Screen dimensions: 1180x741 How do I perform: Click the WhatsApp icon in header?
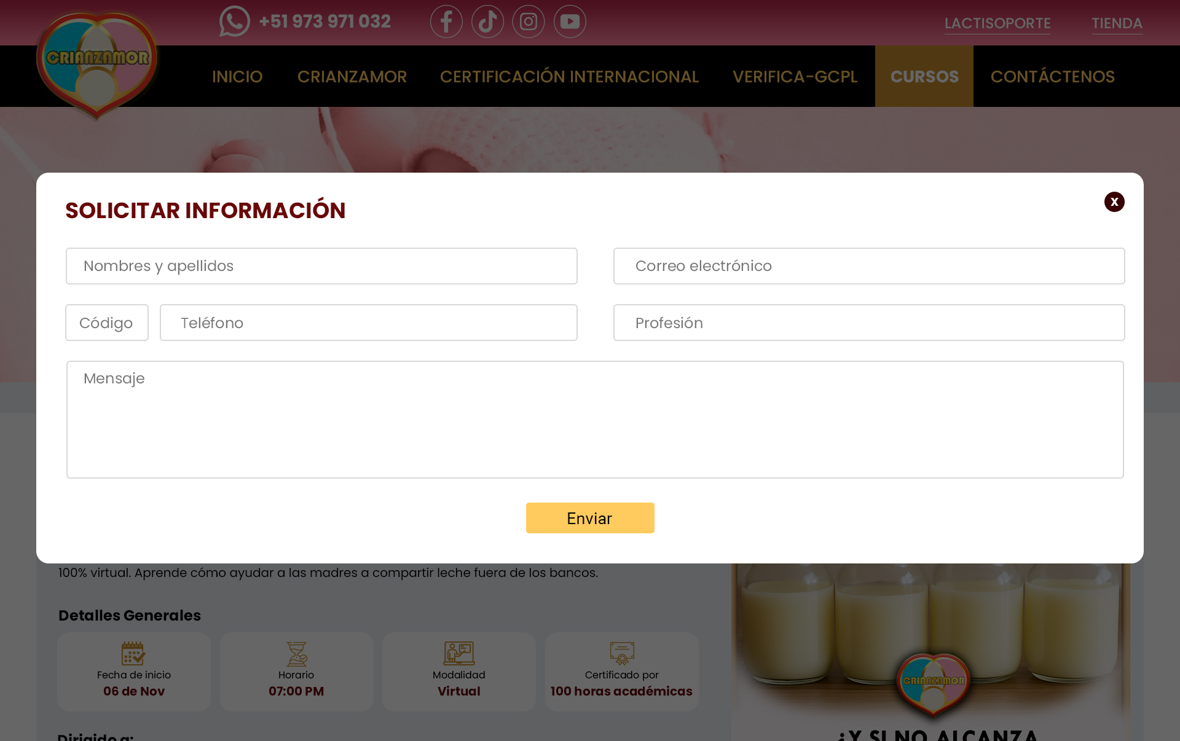pyautogui.click(x=234, y=22)
